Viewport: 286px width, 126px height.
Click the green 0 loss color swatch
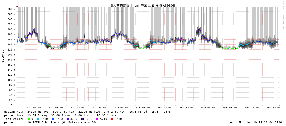coord(29,119)
